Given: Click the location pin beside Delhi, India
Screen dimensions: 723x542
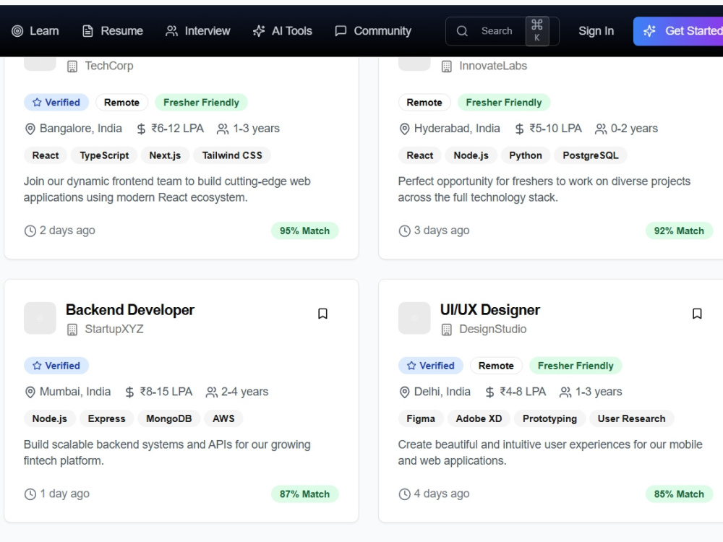Looking at the screenshot, I should [404, 392].
